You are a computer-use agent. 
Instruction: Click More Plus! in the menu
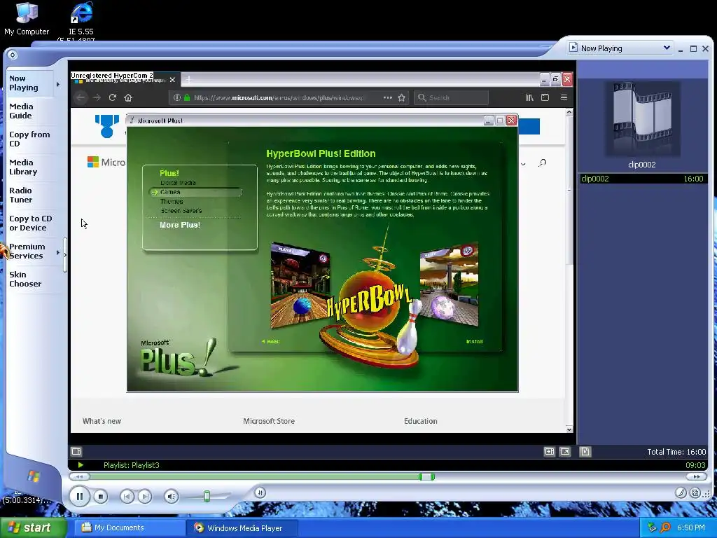(x=180, y=225)
